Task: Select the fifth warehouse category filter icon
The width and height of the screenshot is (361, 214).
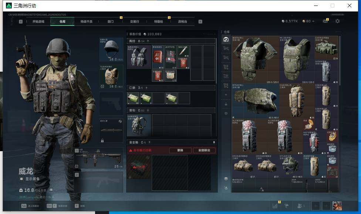Action: 226,76
